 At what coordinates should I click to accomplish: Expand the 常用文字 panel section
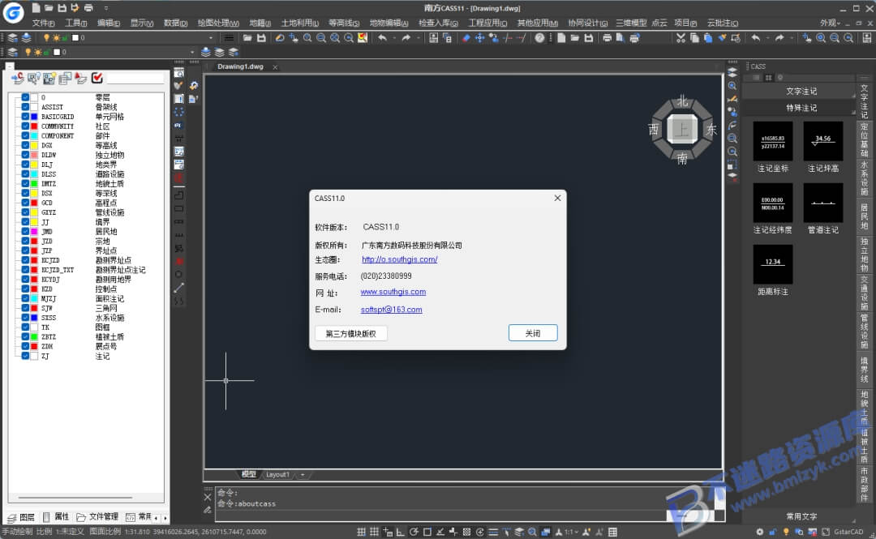[801, 516]
